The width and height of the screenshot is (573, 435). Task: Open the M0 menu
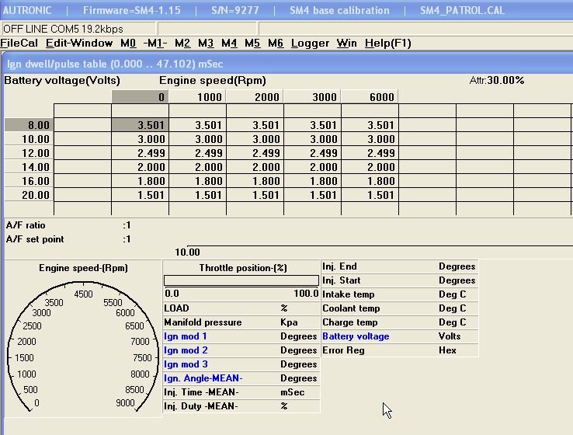point(128,43)
